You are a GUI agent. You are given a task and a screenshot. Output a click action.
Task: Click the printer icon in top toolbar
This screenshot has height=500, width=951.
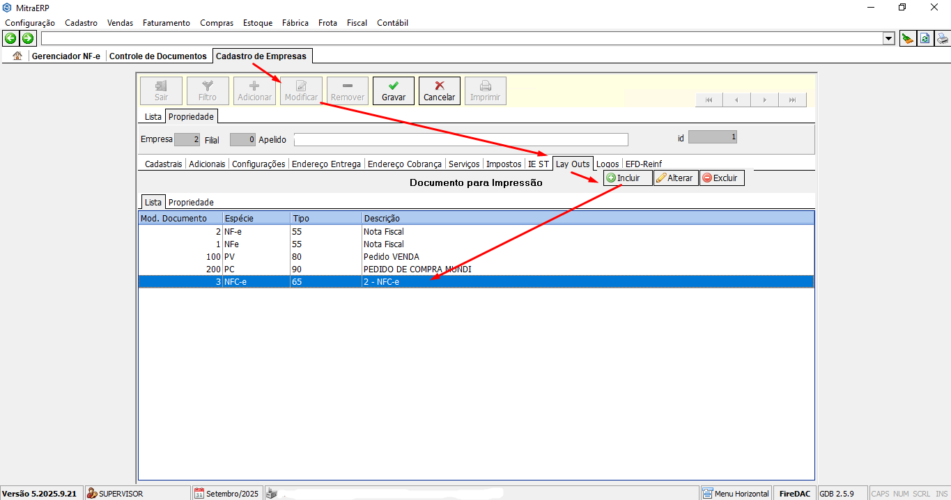coord(942,39)
